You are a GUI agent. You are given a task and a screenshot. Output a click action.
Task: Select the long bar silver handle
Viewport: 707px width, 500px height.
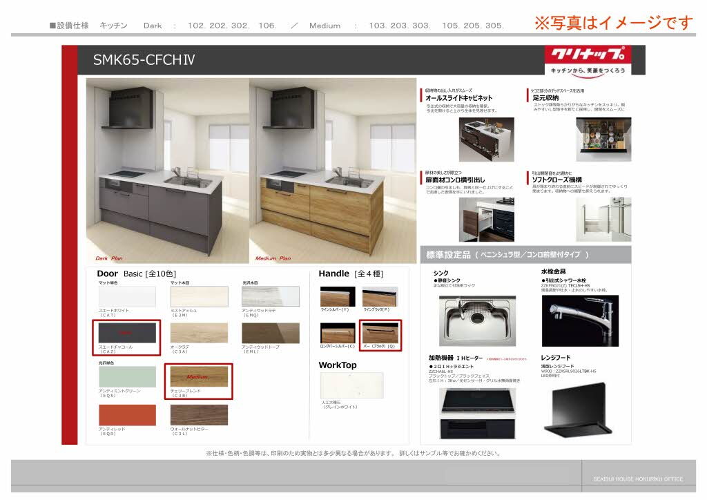coord(338,333)
